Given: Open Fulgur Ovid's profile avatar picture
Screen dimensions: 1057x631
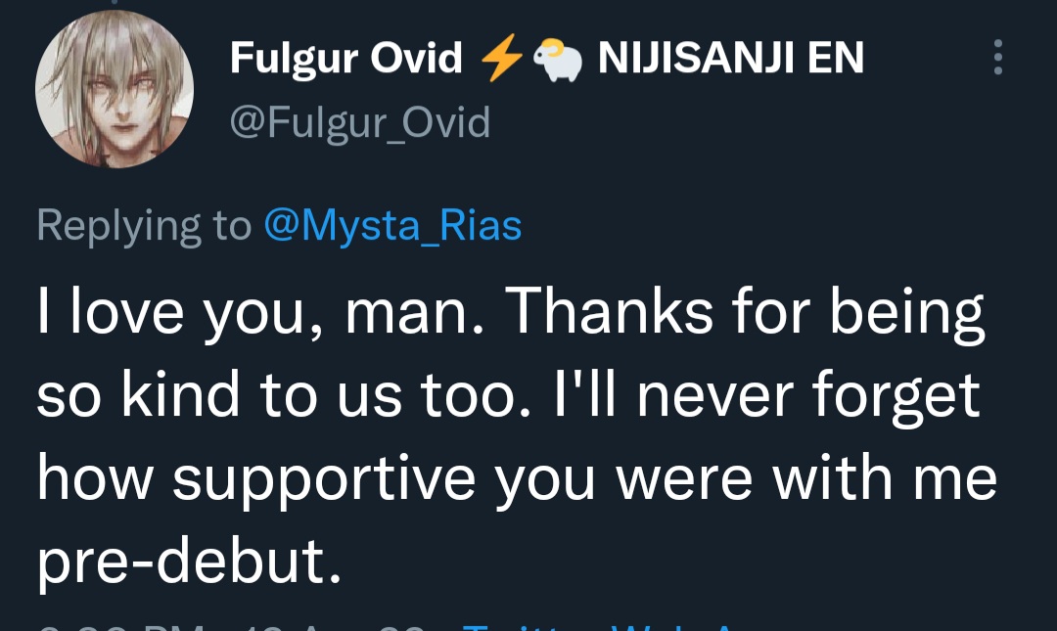Looking at the screenshot, I should pyautogui.click(x=115, y=89).
